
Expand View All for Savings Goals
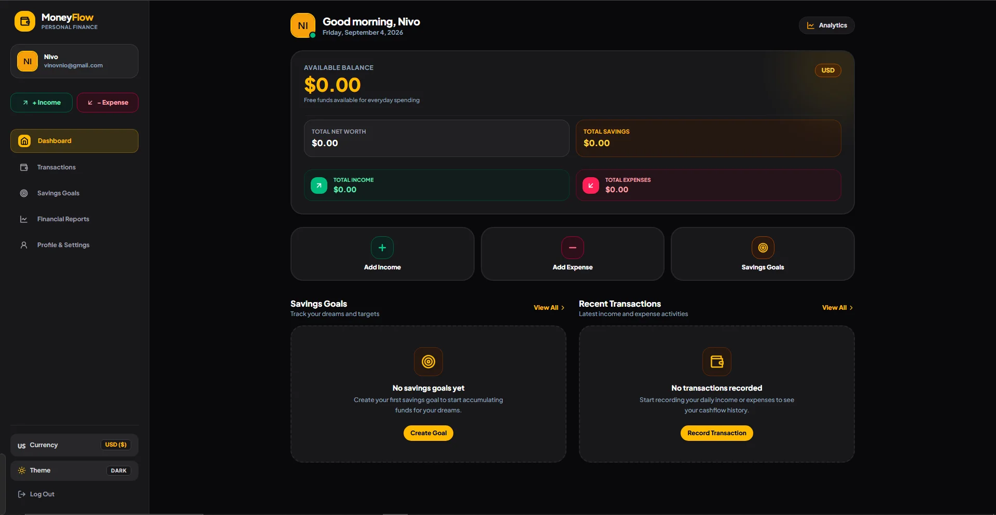pos(549,308)
